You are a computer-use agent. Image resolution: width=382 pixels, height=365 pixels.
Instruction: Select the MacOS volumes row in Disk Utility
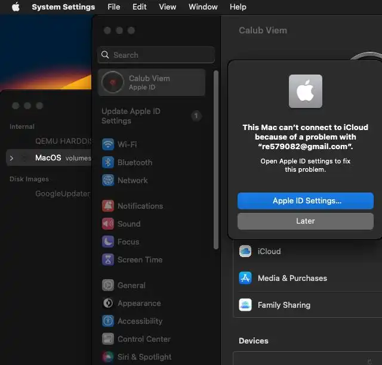(x=49, y=158)
